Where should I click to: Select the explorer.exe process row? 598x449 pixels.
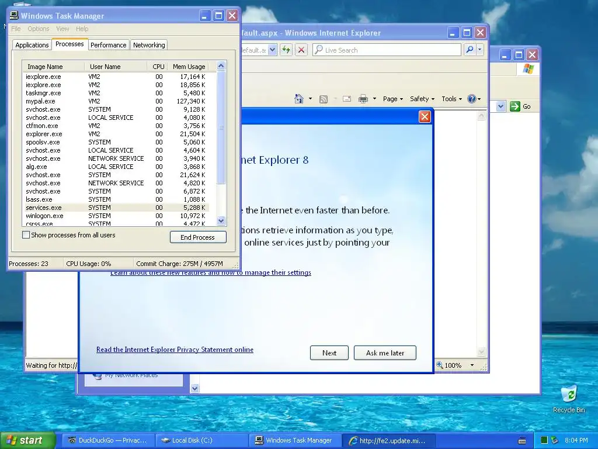coord(116,134)
